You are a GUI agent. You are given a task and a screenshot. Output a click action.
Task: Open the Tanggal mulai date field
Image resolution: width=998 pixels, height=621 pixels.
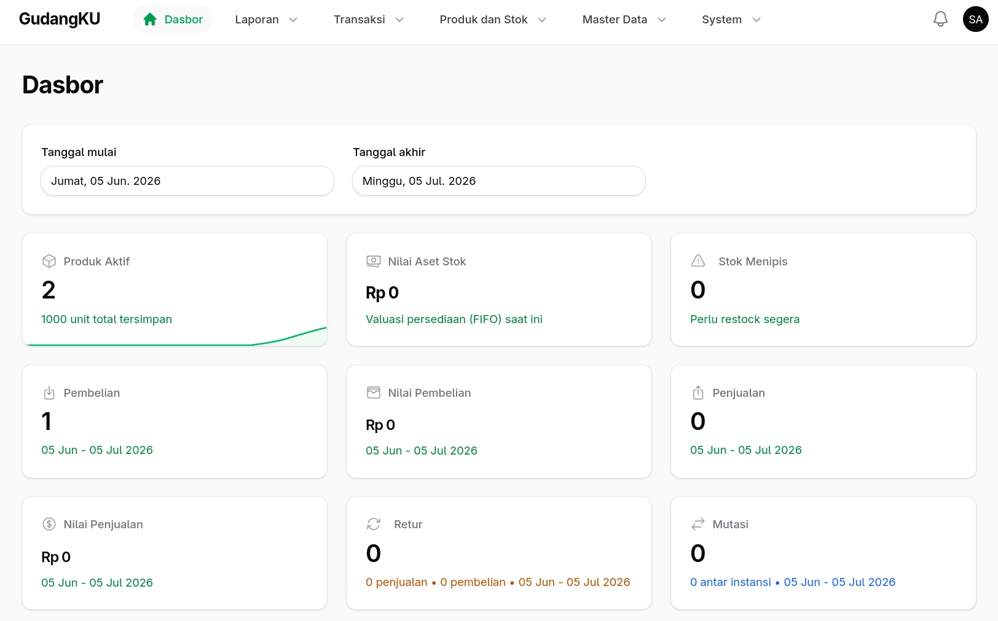tap(187, 181)
